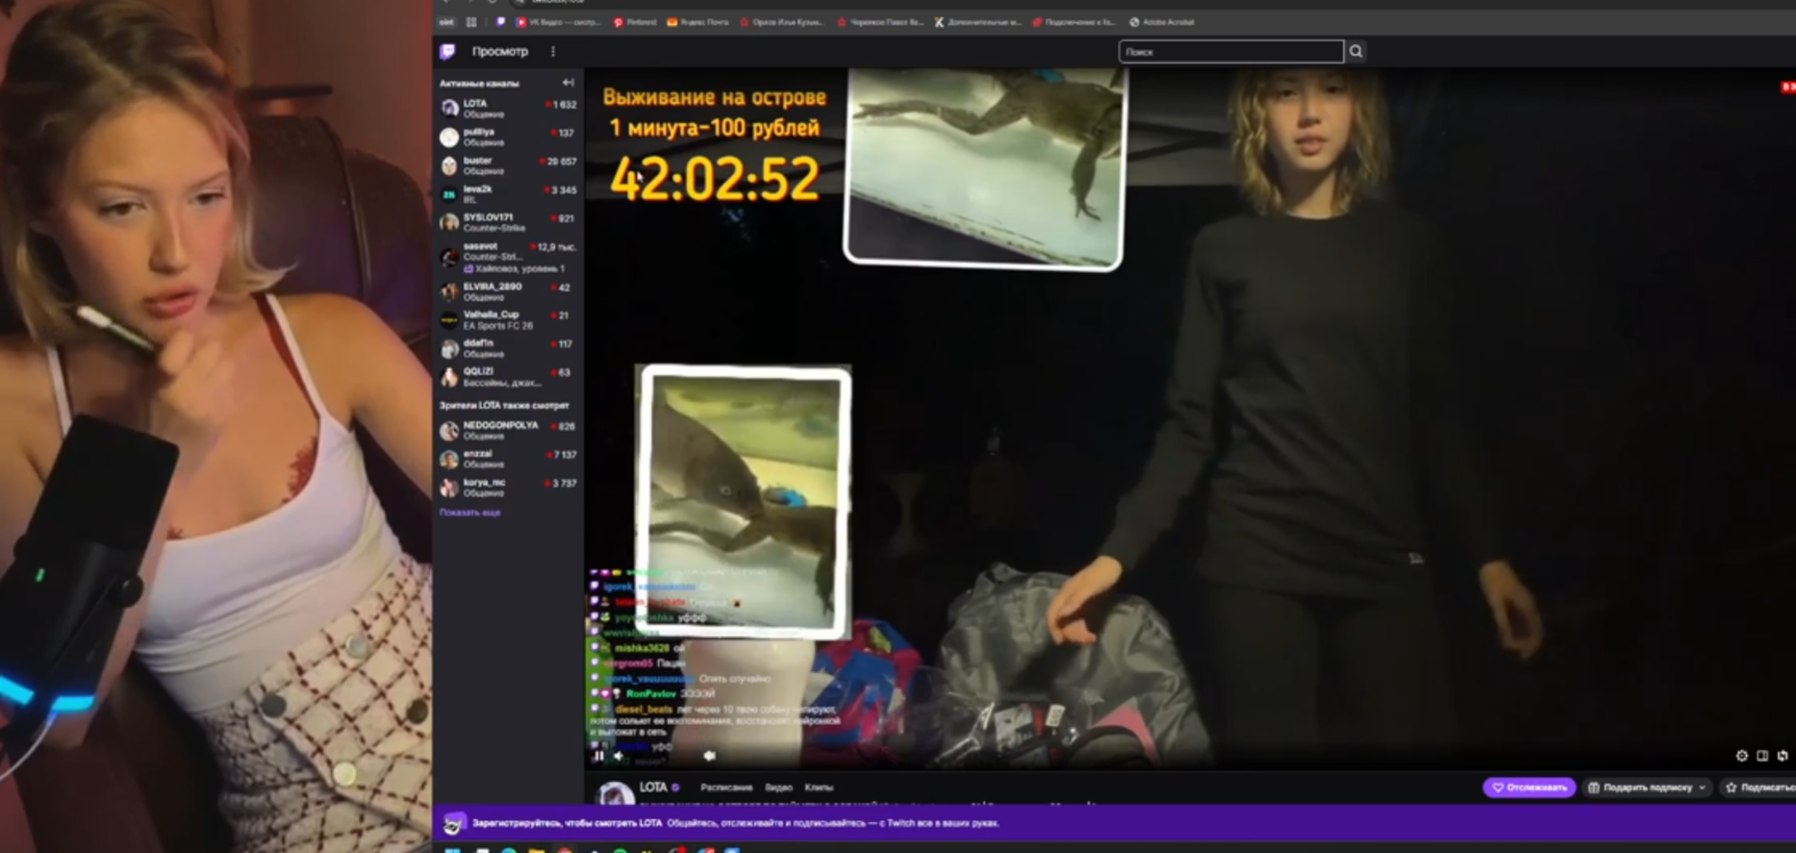
Task: Click the magnifier search button
Action: tap(1356, 52)
